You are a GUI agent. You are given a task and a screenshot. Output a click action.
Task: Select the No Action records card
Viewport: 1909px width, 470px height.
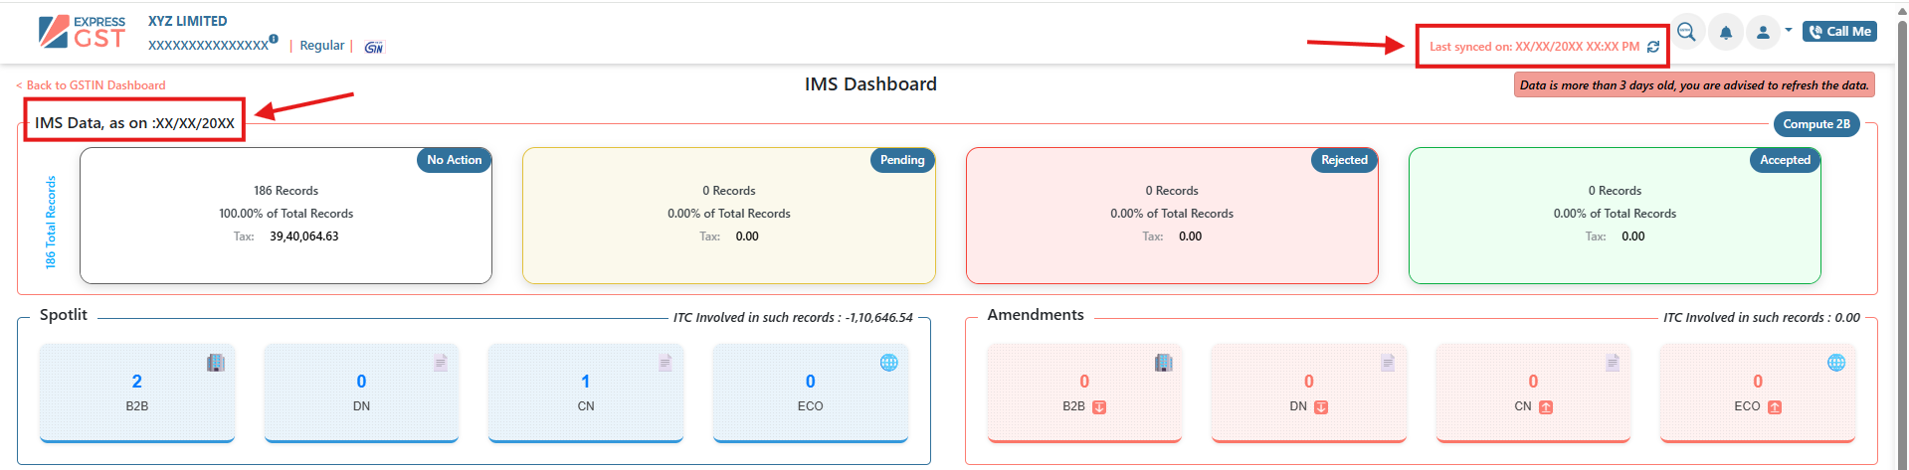coord(286,216)
